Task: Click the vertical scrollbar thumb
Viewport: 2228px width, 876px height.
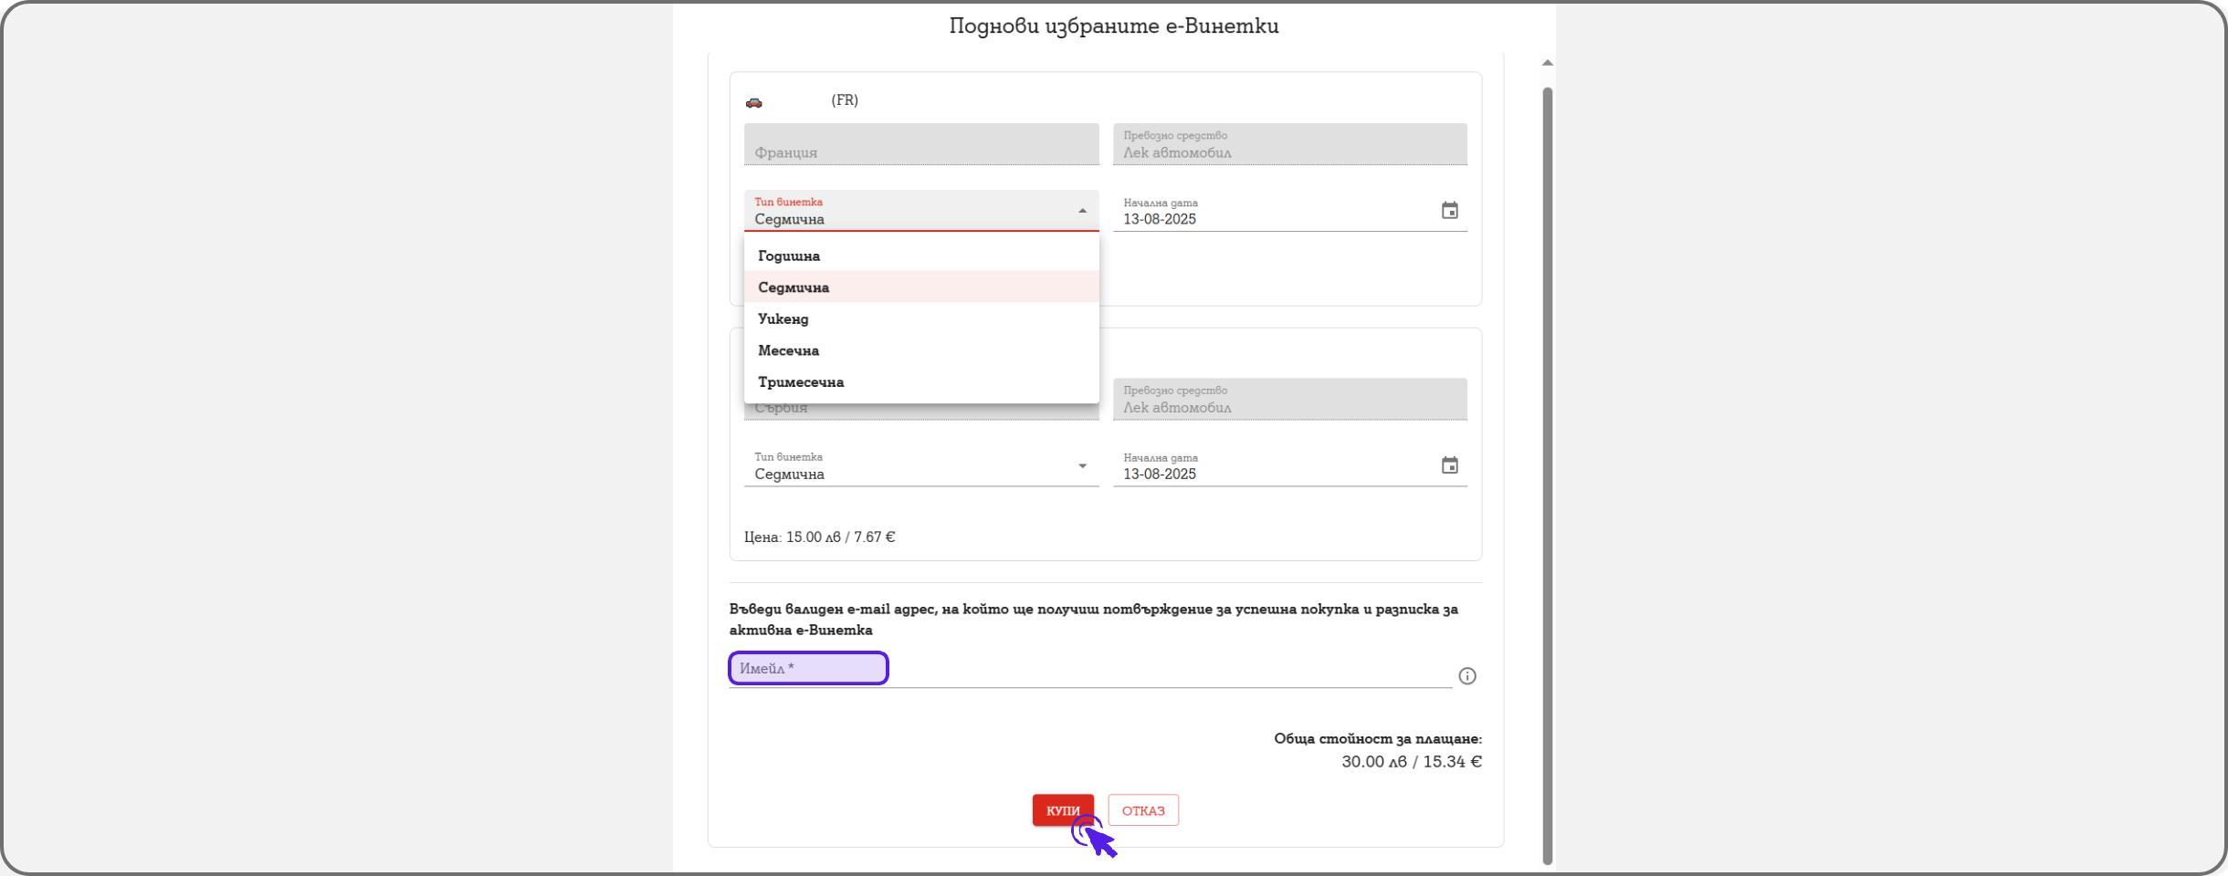Action: [x=1547, y=474]
